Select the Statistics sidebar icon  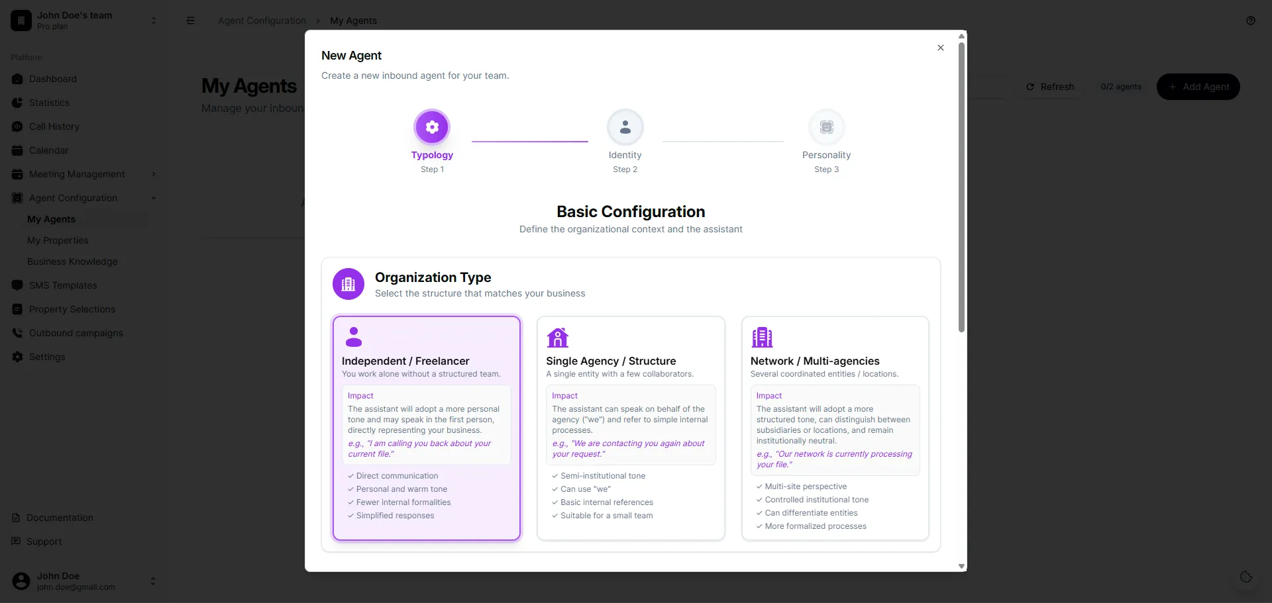click(17, 103)
